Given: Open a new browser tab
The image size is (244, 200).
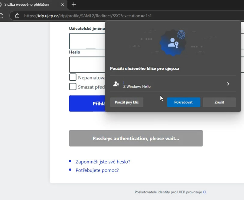Looking at the screenshot, I should point(74,4).
